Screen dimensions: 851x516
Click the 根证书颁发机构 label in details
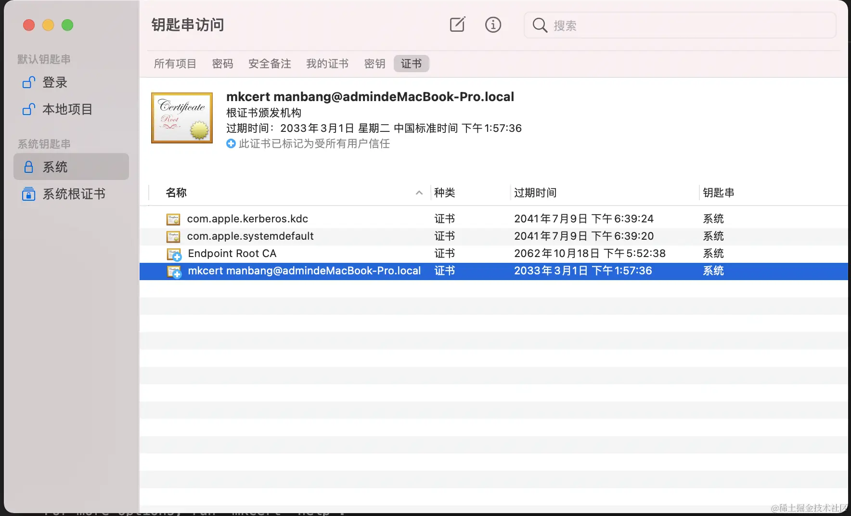(x=264, y=113)
